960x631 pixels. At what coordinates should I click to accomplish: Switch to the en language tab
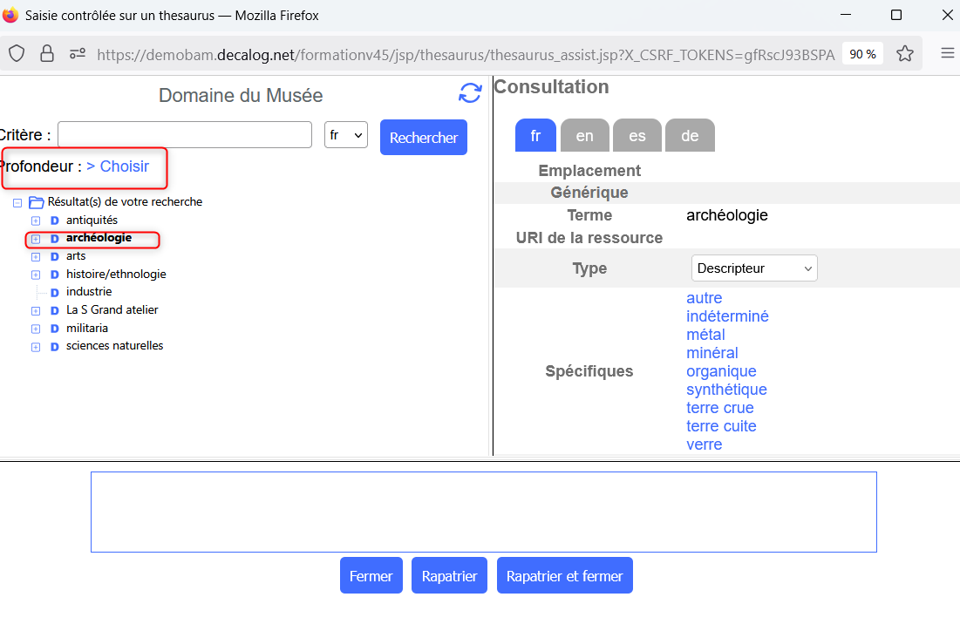tap(584, 136)
